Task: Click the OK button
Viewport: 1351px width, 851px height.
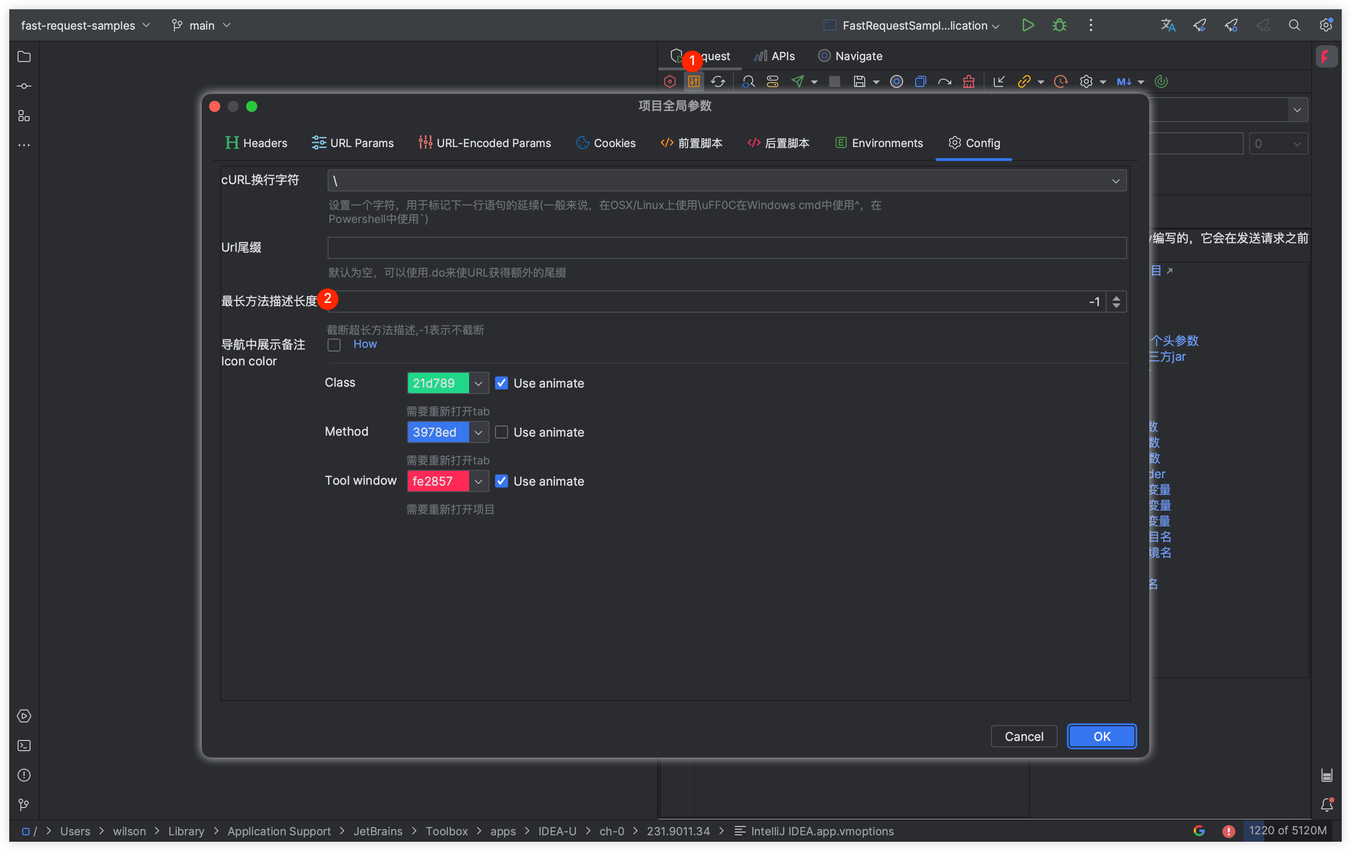Action: 1101,737
